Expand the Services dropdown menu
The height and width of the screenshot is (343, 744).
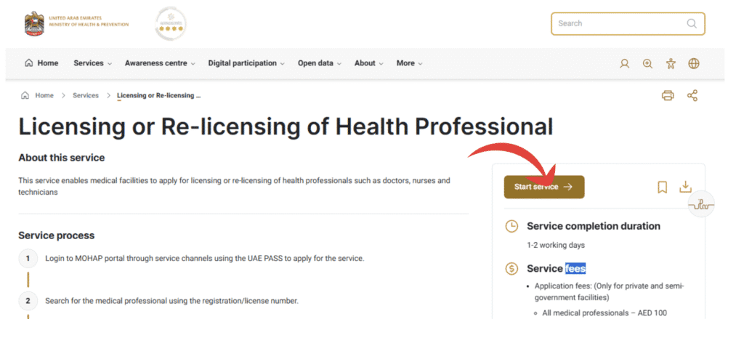(x=92, y=63)
